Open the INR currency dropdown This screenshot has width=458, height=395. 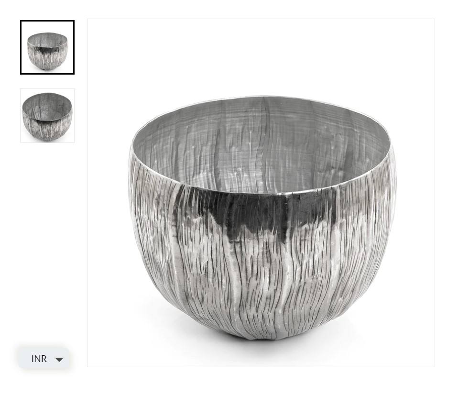coord(44,359)
